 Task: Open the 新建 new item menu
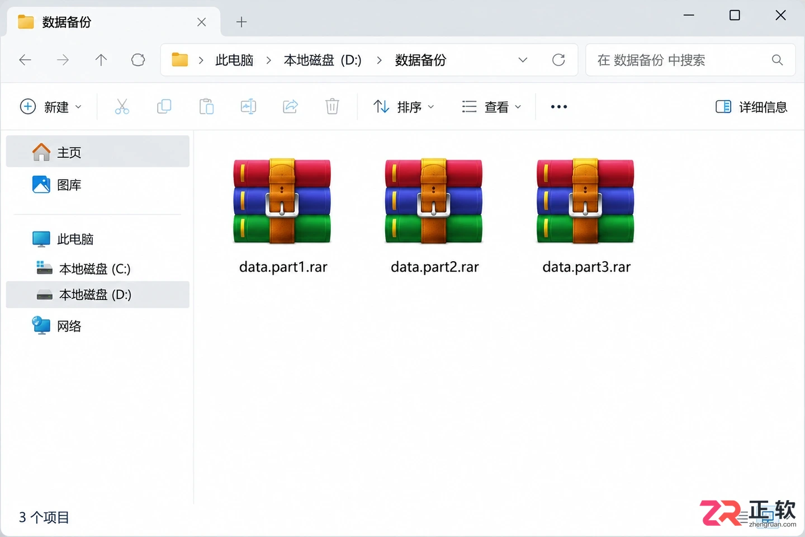tap(51, 106)
